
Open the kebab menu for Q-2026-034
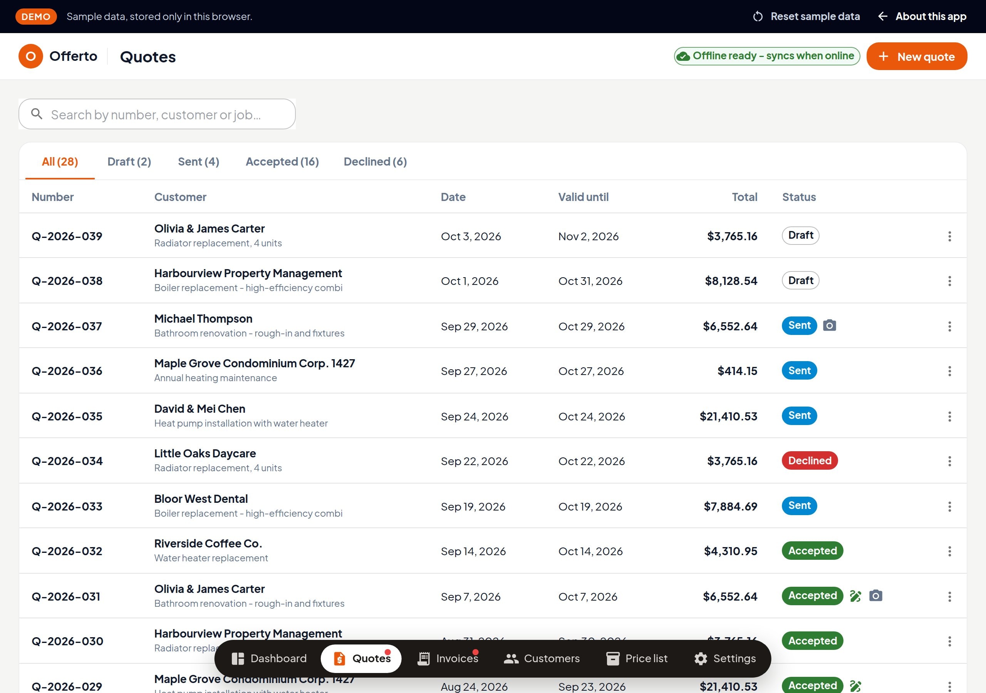pyautogui.click(x=949, y=461)
